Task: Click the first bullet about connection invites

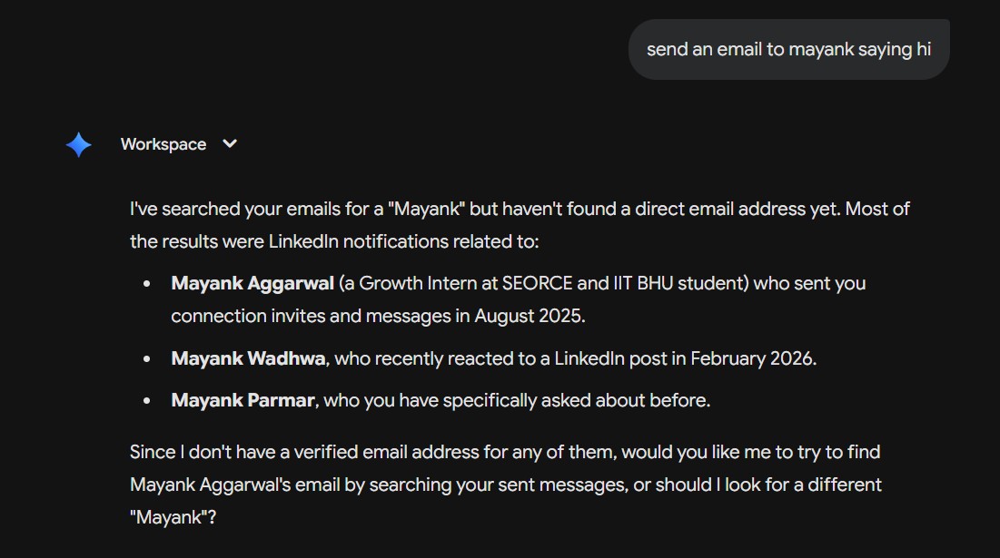Action: 518,299
